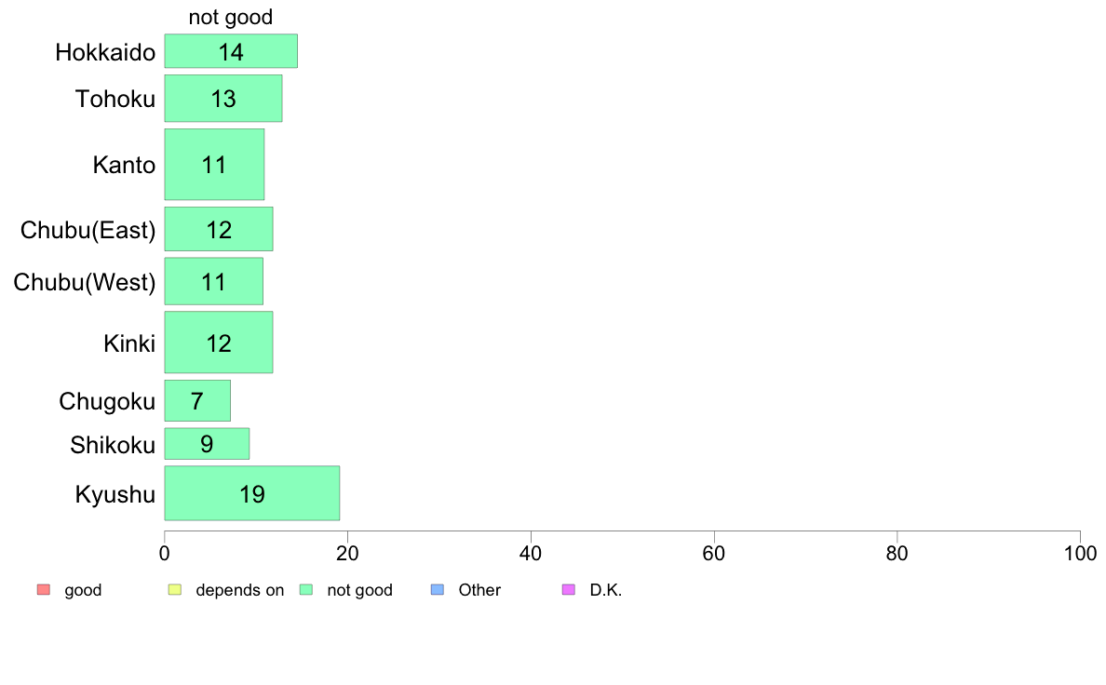Select the Chugoku bar showing 7
1106x685 pixels.
click(x=197, y=401)
